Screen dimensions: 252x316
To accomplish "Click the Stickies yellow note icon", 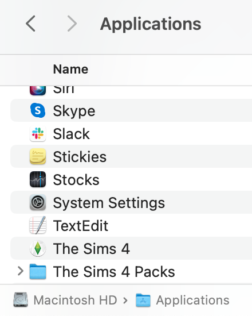I will pos(38,156).
